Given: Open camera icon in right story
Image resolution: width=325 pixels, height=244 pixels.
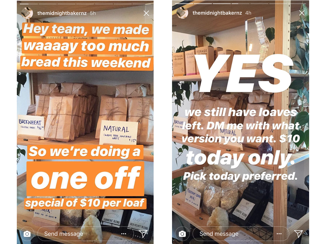Looking at the screenshot, I should coord(182,234).
